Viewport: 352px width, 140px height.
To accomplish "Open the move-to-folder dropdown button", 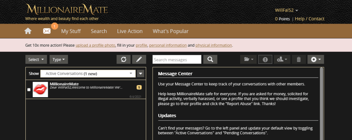I will [248, 59].
